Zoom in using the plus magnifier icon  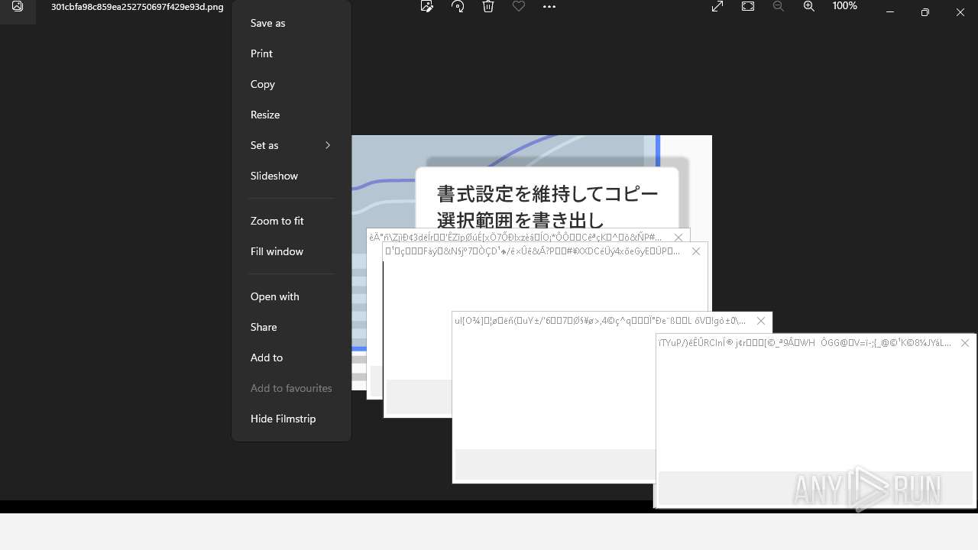click(x=809, y=6)
